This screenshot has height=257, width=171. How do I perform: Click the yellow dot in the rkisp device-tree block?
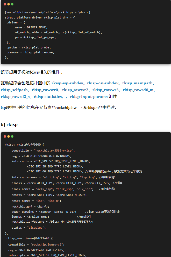pos(8,136)
